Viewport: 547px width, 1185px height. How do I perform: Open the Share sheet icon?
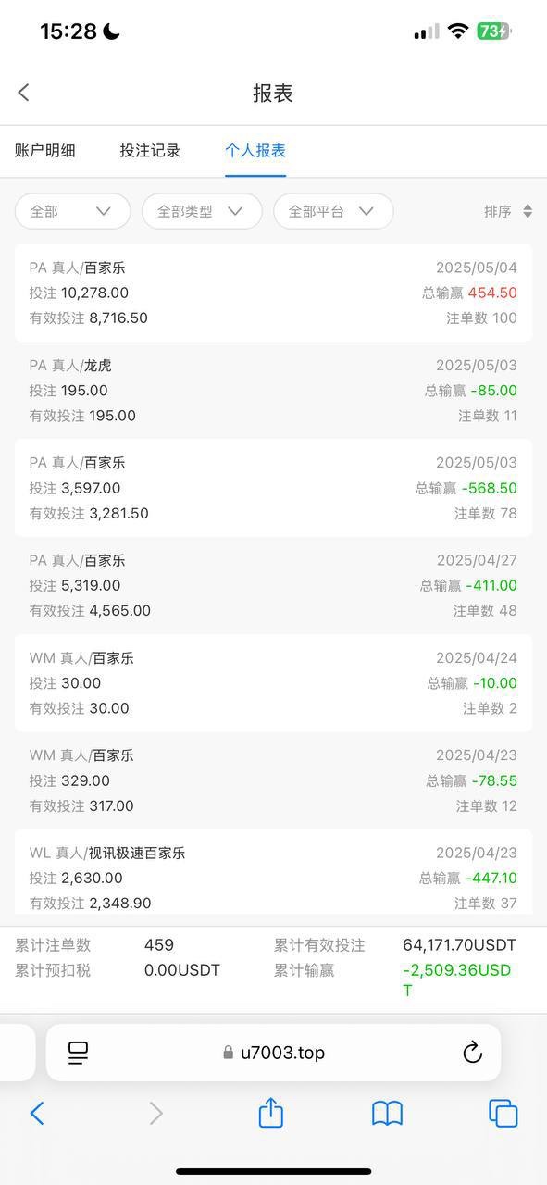tap(269, 1115)
